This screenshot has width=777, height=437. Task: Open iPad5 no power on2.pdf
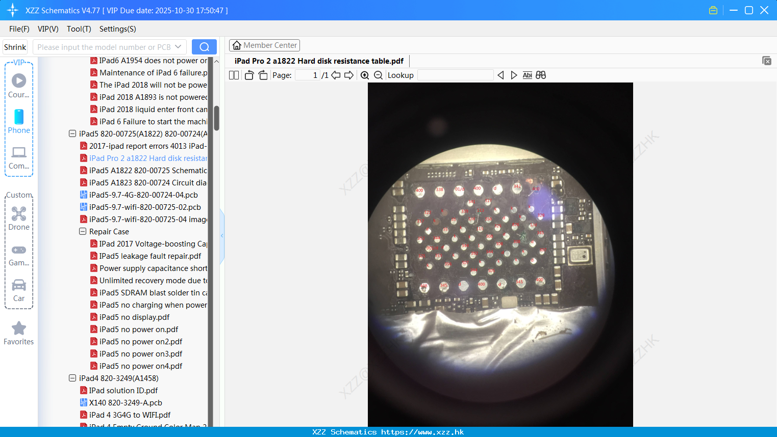pos(136,341)
